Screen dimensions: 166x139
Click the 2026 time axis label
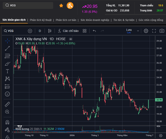point(72,135)
